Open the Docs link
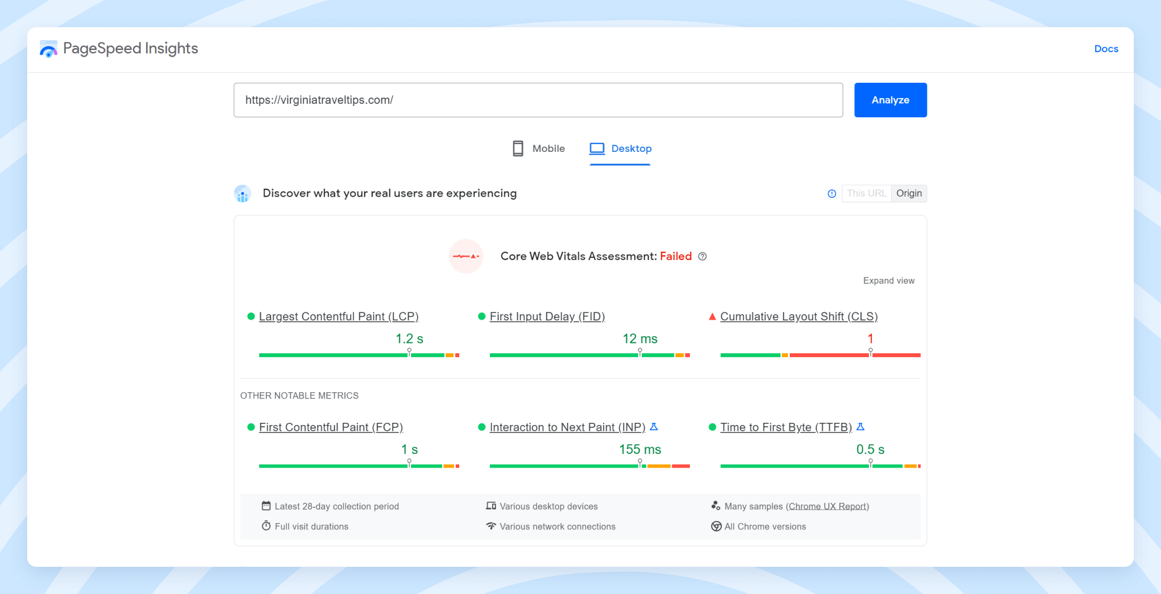 tap(1106, 49)
